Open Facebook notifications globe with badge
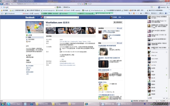The width and height of the screenshot is (170, 106). (42, 17)
